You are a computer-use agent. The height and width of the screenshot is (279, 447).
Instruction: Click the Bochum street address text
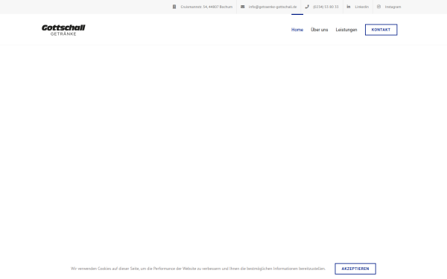(206, 7)
